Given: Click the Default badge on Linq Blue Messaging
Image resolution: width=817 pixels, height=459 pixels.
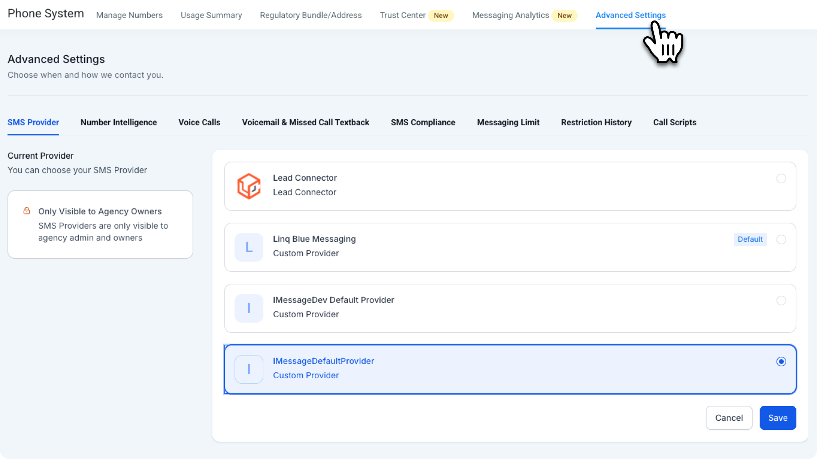Looking at the screenshot, I should pos(750,239).
